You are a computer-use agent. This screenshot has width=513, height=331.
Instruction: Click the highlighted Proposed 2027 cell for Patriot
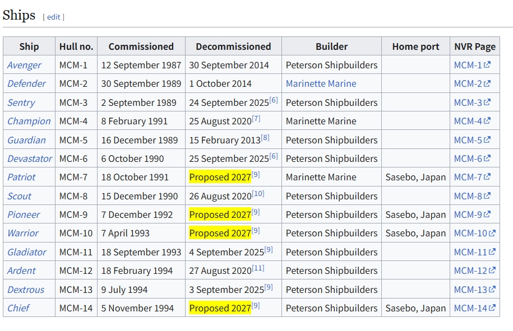click(220, 178)
